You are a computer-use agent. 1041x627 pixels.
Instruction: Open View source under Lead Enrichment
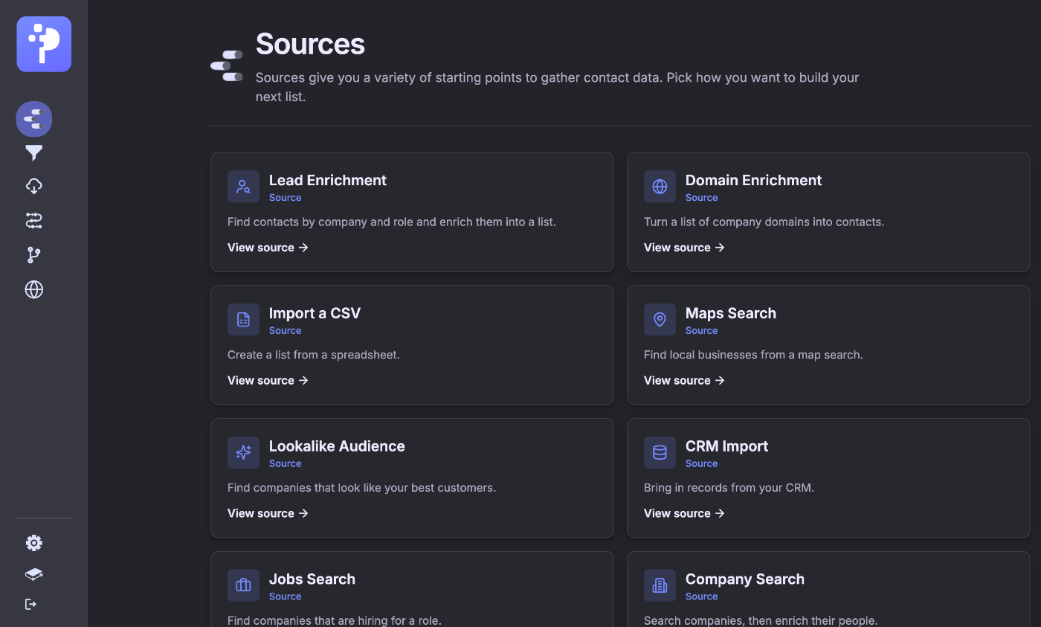268,248
